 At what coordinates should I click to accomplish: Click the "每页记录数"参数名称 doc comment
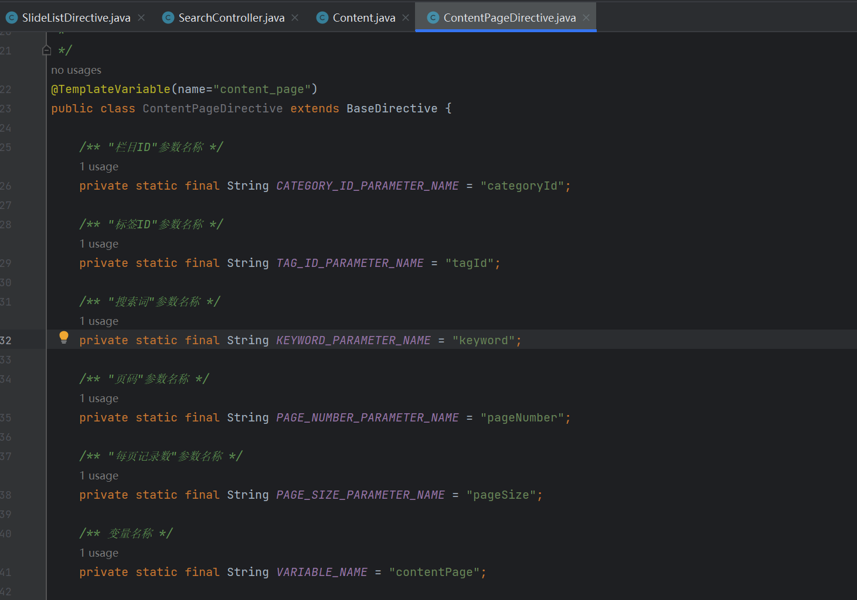(161, 456)
